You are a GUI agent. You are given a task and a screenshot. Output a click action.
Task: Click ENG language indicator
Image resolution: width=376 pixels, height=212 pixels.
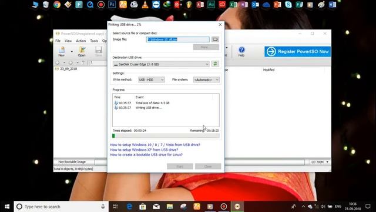[x=338, y=207]
